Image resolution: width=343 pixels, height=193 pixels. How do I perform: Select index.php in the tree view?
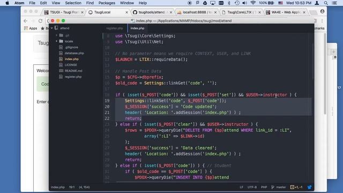pyautogui.click(x=71, y=59)
